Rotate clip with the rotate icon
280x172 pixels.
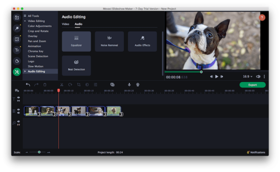[x=70, y=85]
